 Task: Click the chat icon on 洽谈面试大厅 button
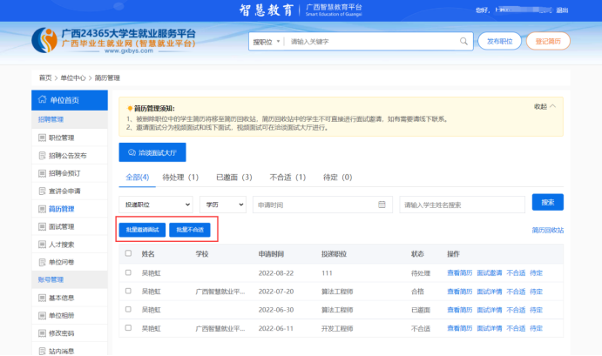(x=133, y=152)
